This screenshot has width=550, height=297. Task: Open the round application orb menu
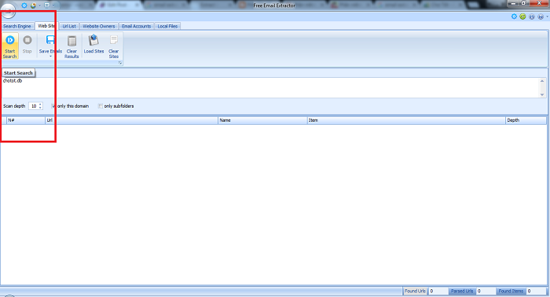8,10
